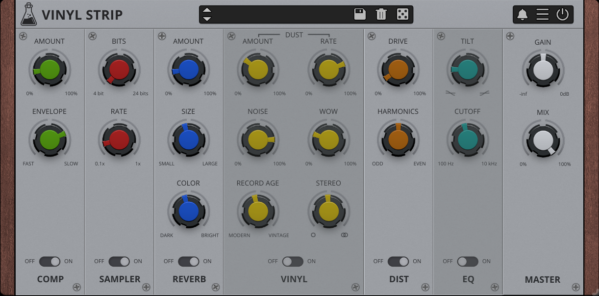The width and height of the screenshot is (599, 296).
Task: Step to the previous preset with up arrow
Action: point(207,10)
